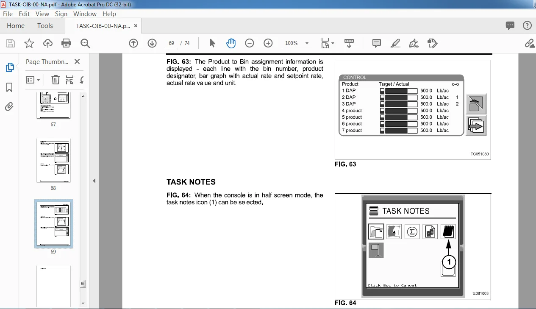The image size is (536, 309).
Task: Click the thumbnail panel scrollbar handle
Action: 83,284
